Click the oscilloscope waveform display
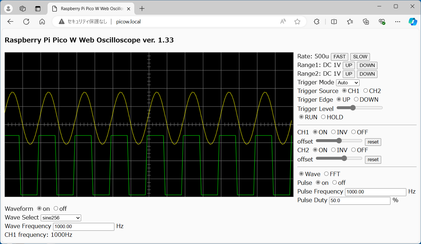This screenshot has height=244, width=421. click(x=149, y=124)
